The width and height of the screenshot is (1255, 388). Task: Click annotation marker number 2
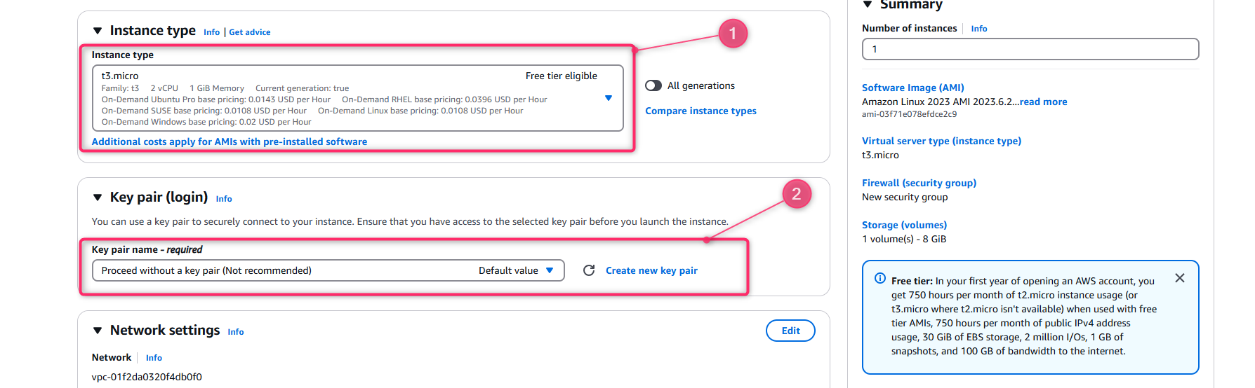[x=797, y=194]
